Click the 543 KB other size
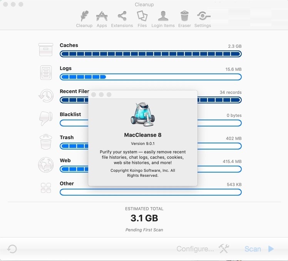The height and width of the screenshot is (261, 288). [234, 185]
